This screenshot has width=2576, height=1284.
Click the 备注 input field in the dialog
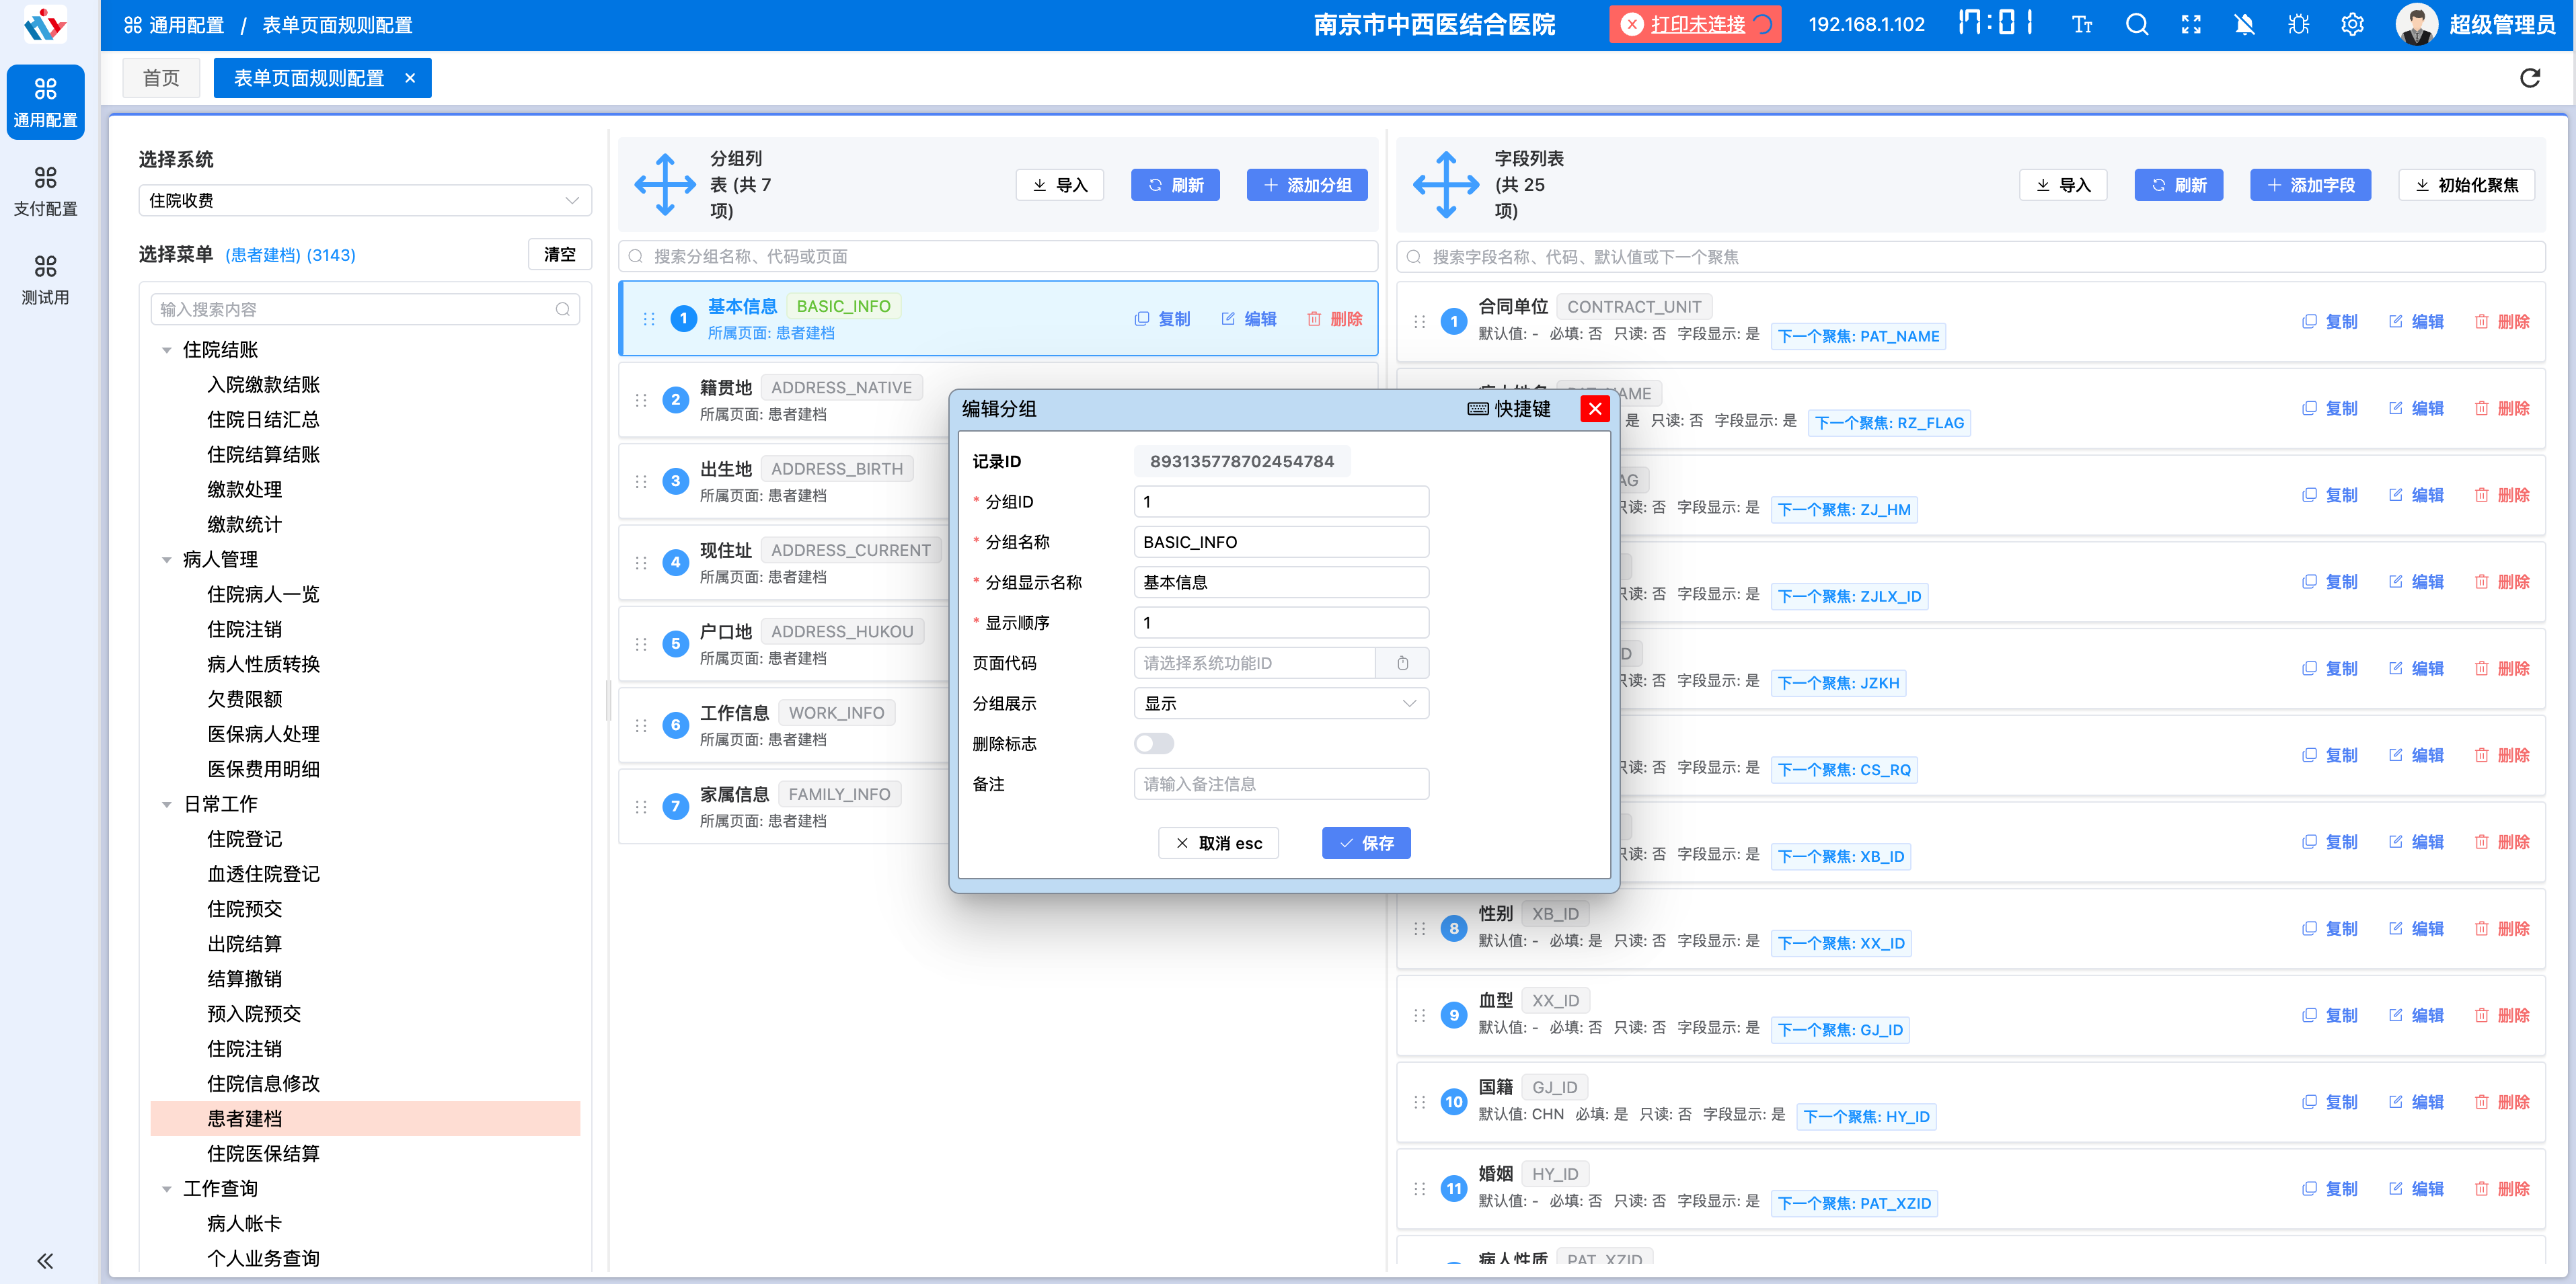pos(1281,783)
